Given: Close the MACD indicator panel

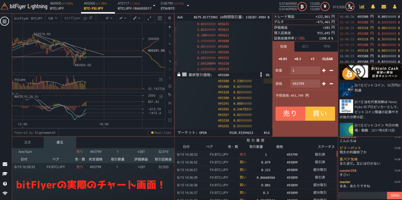Looking at the screenshot, I should click(x=161, y=96).
